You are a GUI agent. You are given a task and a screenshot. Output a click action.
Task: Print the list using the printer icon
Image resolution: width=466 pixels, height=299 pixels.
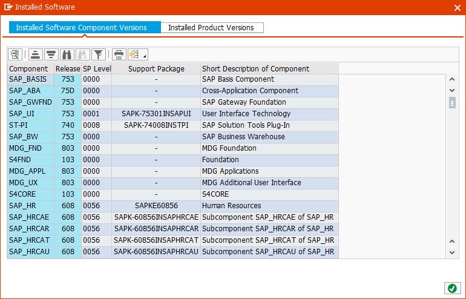119,54
